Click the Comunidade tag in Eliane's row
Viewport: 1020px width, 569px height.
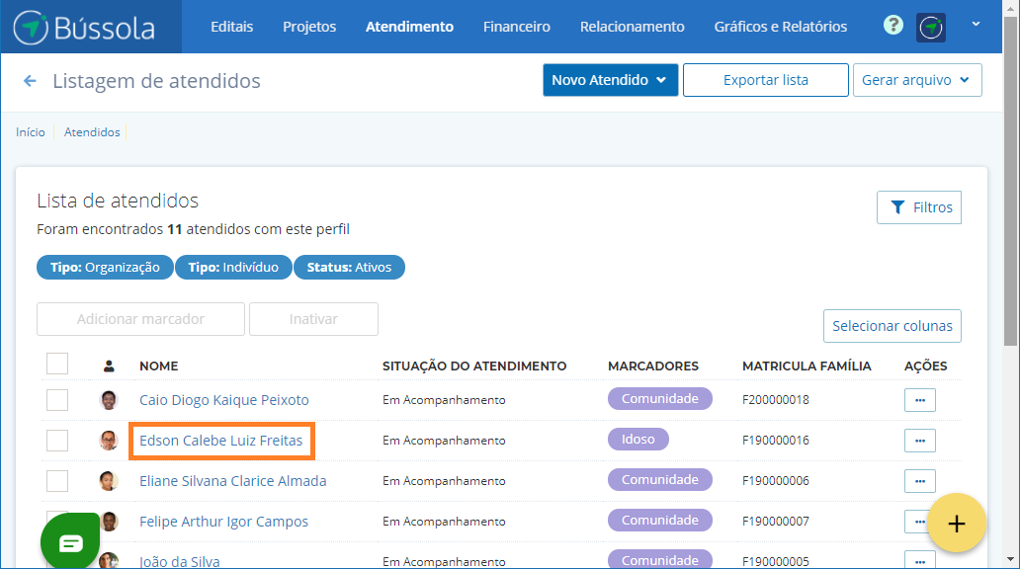pyautogui.click(x=659, y=479)
